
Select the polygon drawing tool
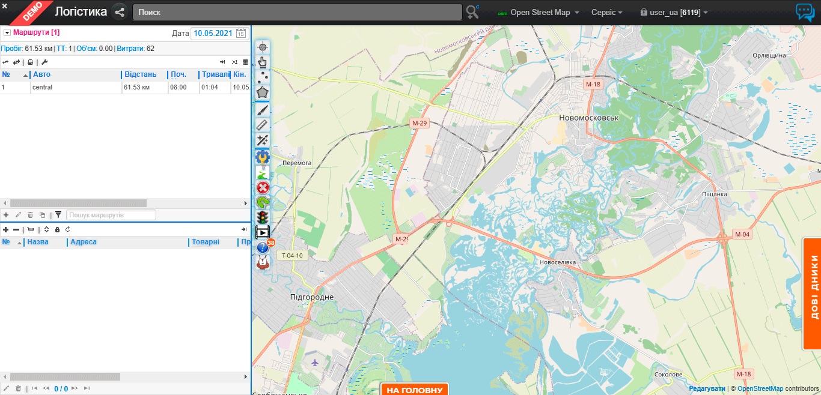(263, 94)
